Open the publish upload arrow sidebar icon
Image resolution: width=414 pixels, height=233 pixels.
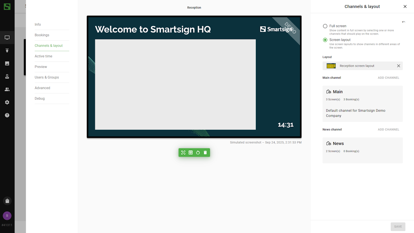(7, 50)
